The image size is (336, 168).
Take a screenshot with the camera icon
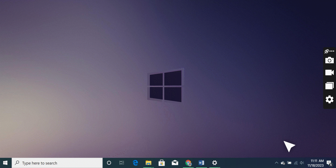pos(330,60)
